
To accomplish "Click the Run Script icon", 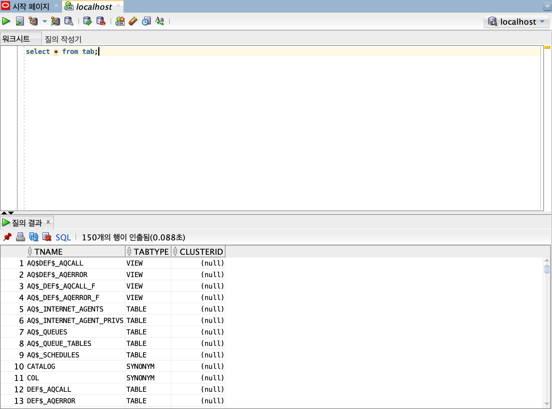I will point(20,21).
